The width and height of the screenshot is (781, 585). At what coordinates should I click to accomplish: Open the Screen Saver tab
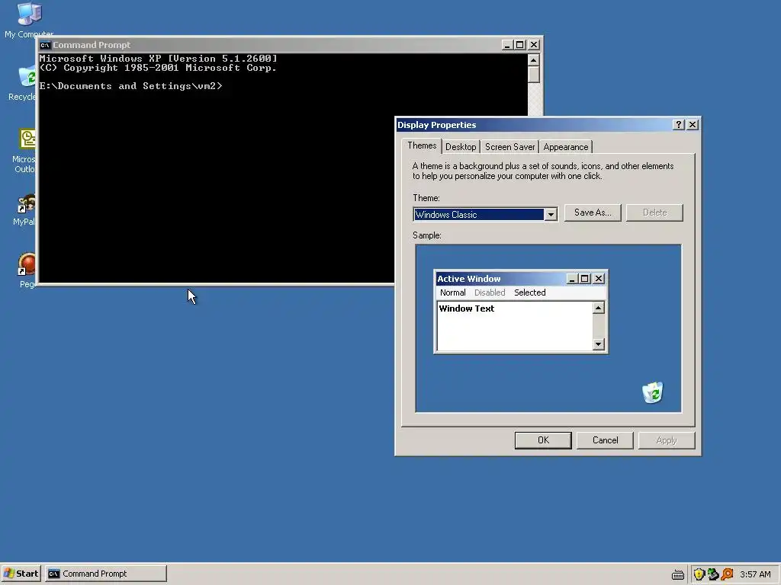point(509,147)
